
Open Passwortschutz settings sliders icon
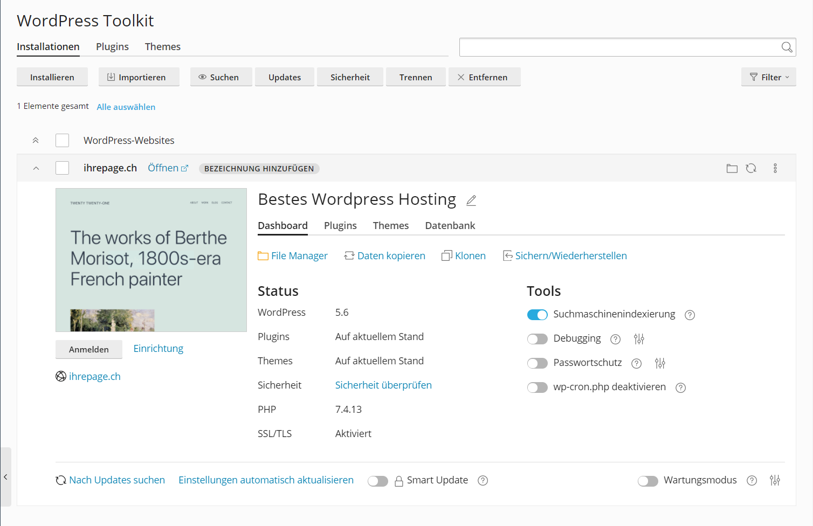pyautogui.click(x=660, y=363)
